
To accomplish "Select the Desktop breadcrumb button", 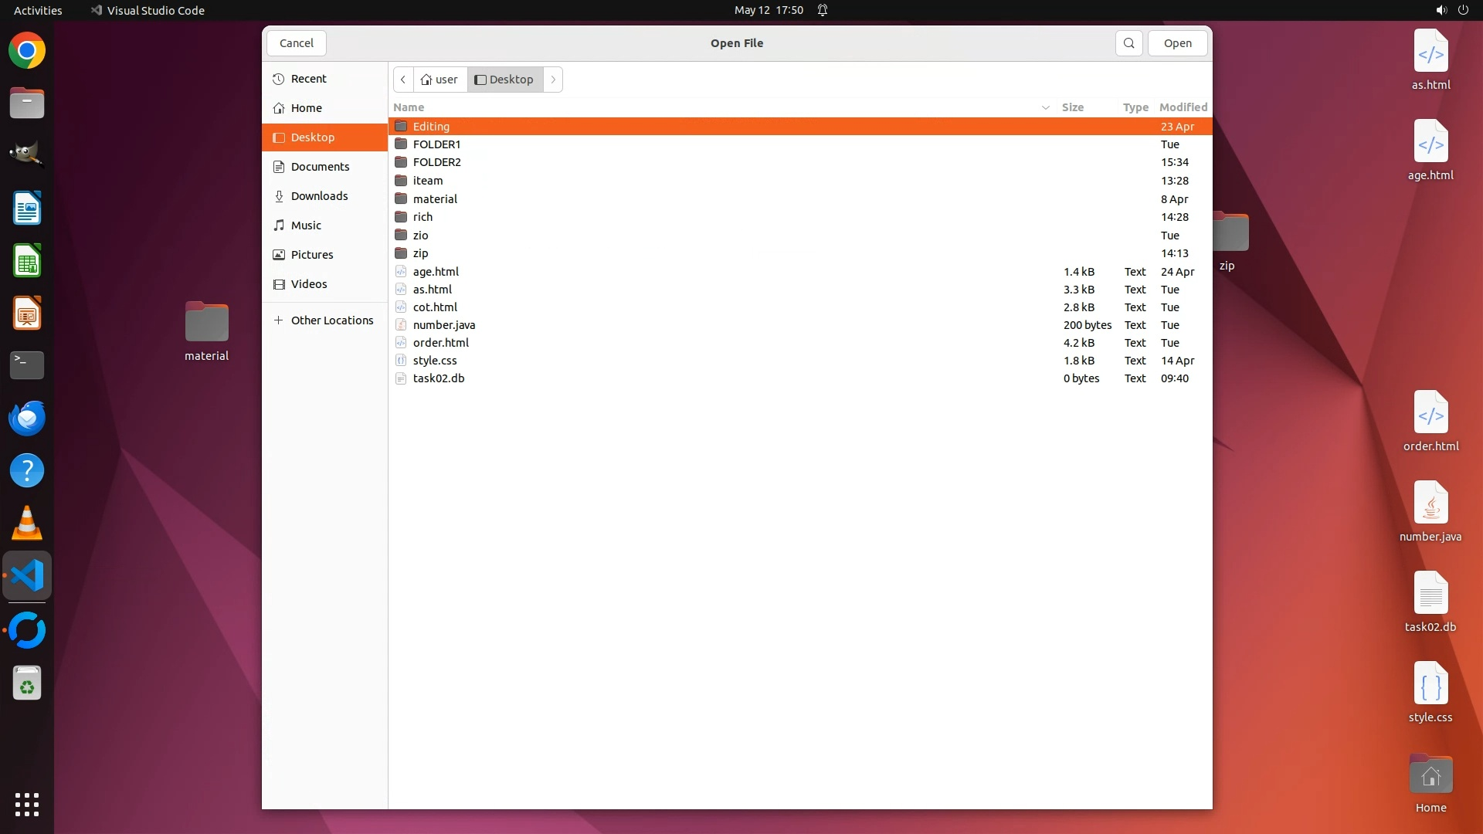I will coord(504,80).
